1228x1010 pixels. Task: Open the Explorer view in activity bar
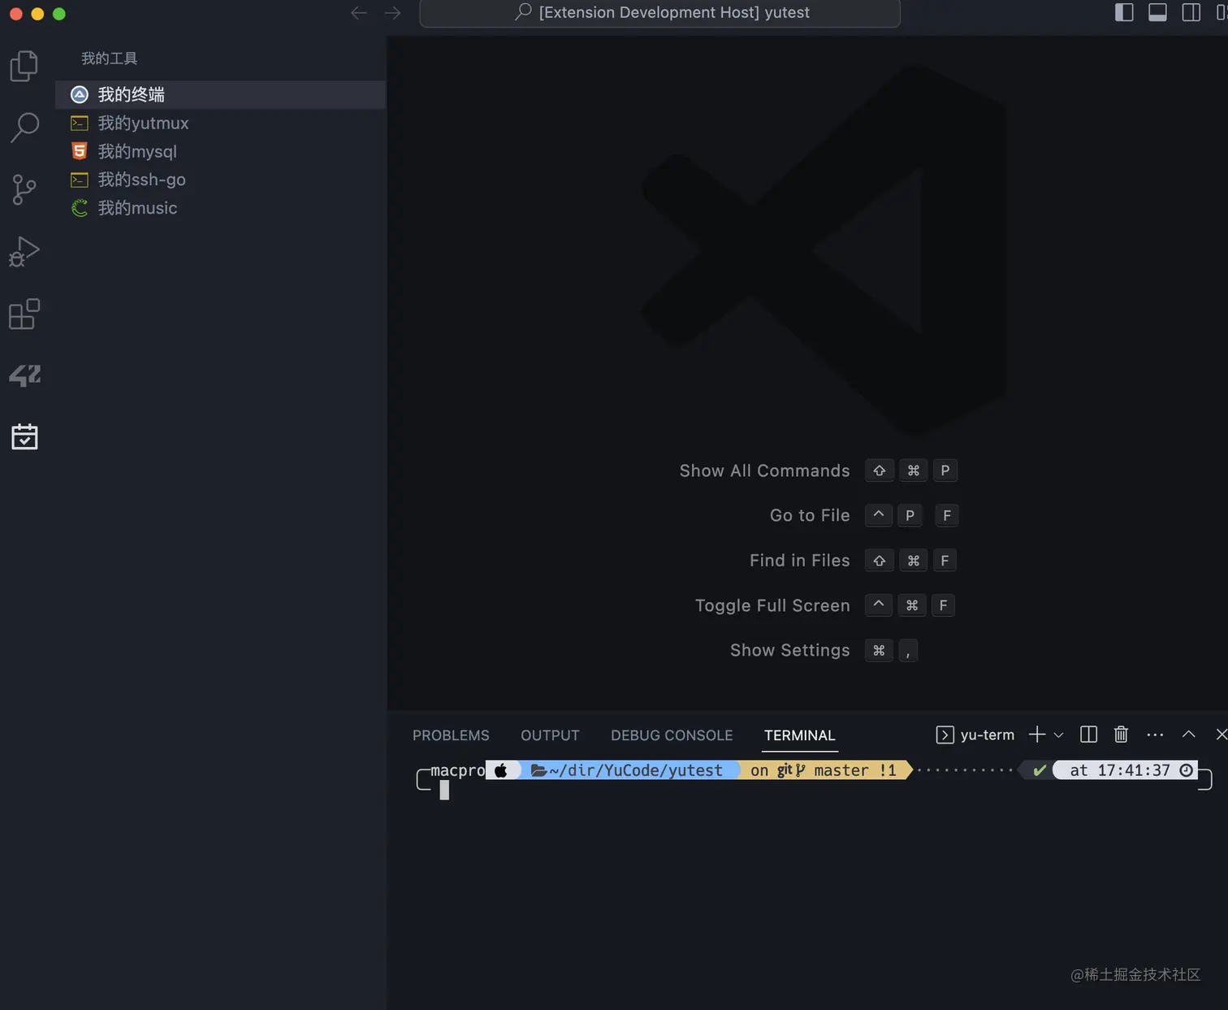24,66
